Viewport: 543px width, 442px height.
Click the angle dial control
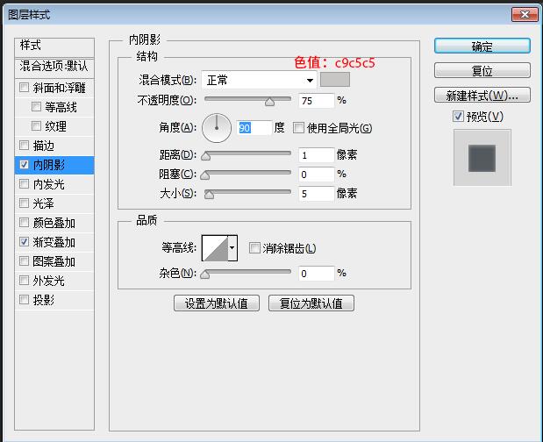coord(217,128)
